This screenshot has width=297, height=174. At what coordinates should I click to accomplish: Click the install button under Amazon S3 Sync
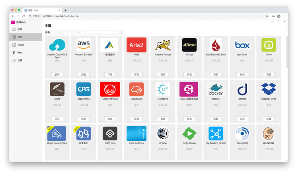tap(84, 75)
